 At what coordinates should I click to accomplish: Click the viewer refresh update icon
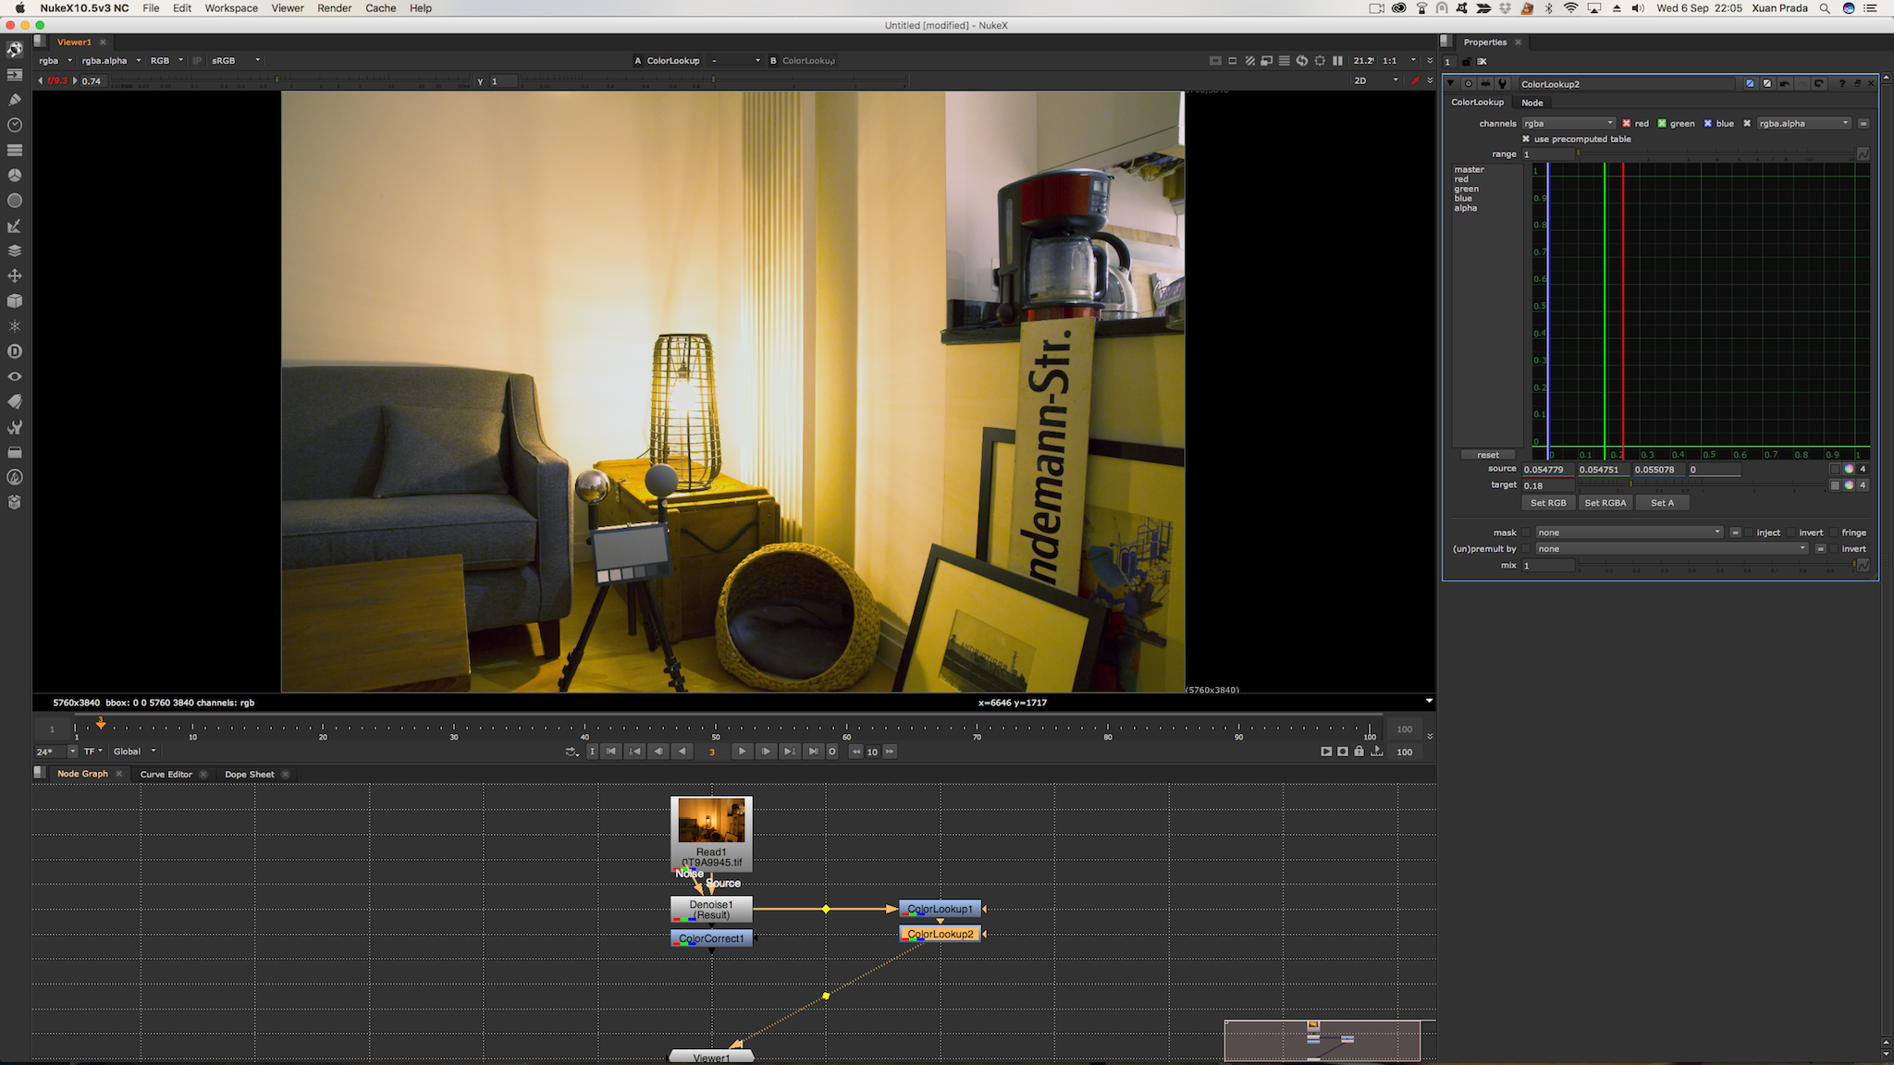point(1302,61)
